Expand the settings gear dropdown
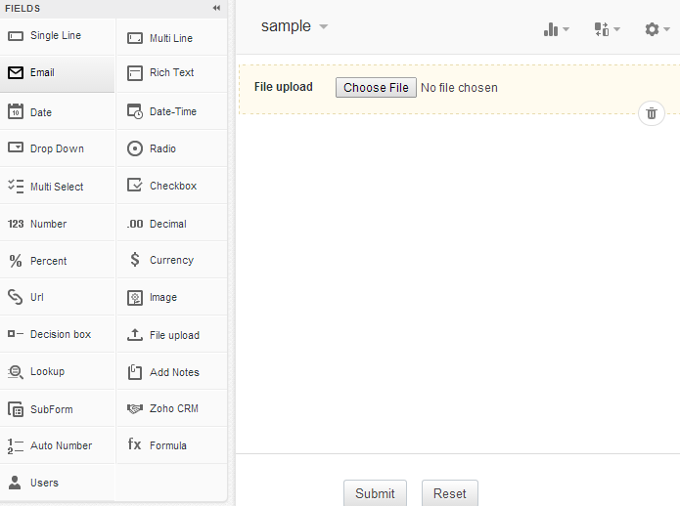Image resolution: width=680 pixels, height=506 pixels. pyautogui.click(x=657, y=29)
